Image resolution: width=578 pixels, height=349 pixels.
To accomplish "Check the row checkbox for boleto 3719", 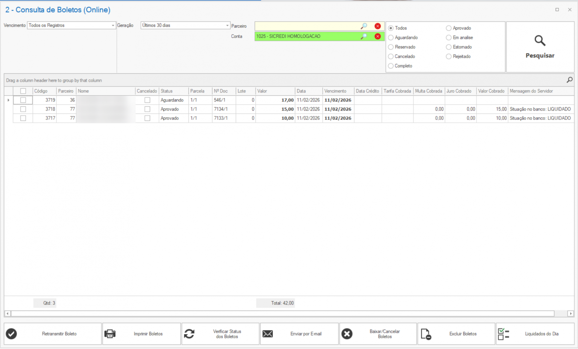I will (23, 100).
